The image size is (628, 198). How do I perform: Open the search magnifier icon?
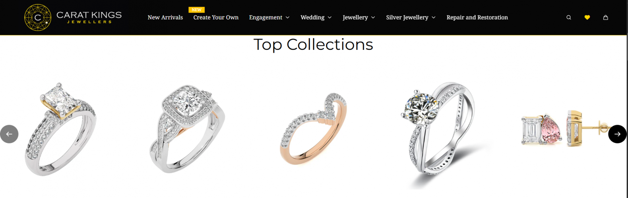[x=569, y=17]
